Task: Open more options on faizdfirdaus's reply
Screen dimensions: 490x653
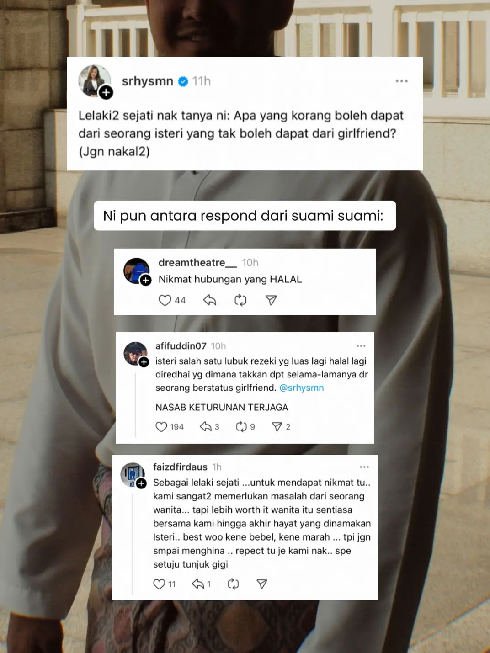Action: tap(364, 467)
